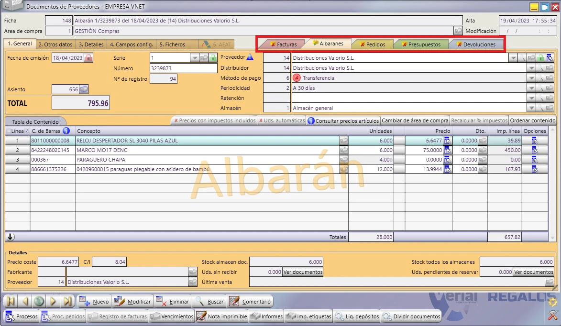
Task: Click the down-arrow icon below the content table
Action: tap(11, 237)
